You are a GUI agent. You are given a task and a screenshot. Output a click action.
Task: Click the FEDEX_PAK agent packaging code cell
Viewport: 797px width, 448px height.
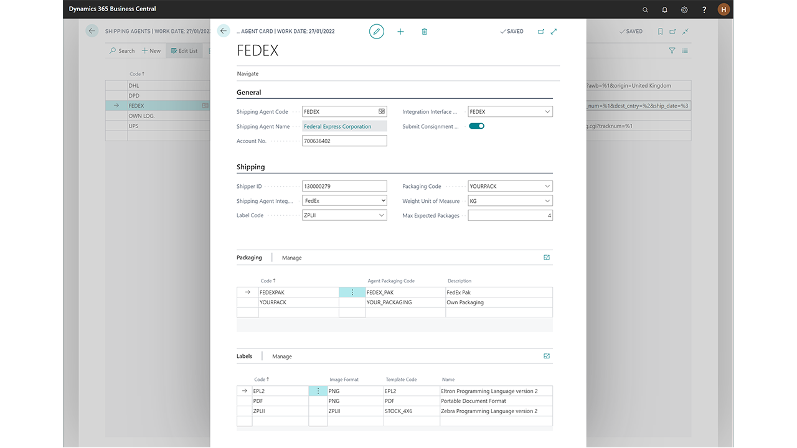click(x=405, y=292)
